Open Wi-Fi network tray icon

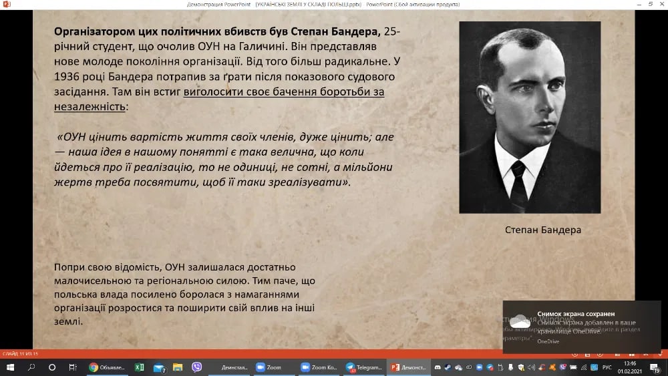584,367
